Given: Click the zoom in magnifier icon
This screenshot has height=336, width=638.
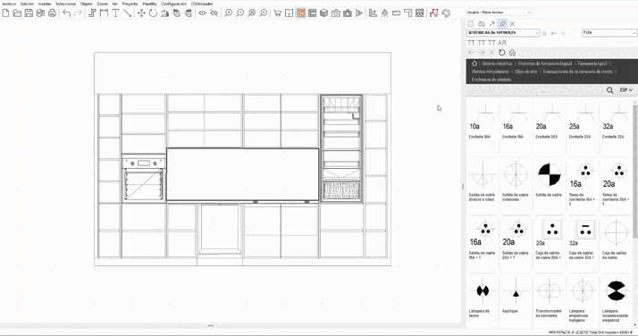Looking at the screenshot, I should [x=228, y=13].
